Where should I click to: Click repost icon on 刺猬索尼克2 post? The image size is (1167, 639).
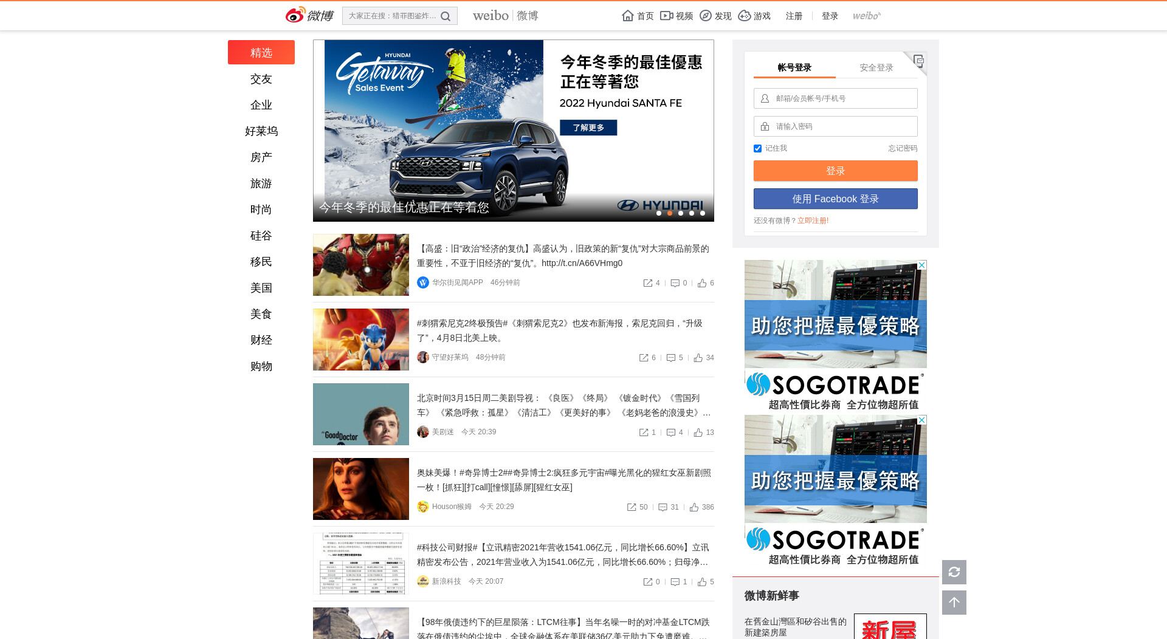pos(644,358)
